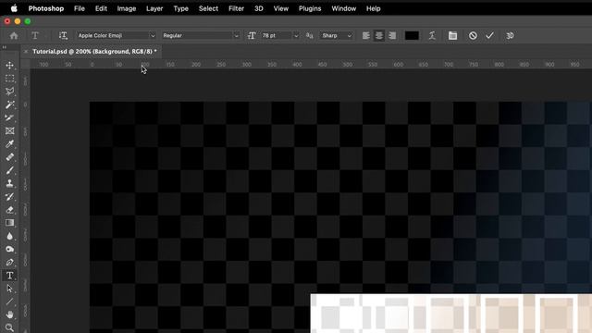Select the History Brush tool
Viewport: 592px width, 333px height.
[x=10, y=197]
